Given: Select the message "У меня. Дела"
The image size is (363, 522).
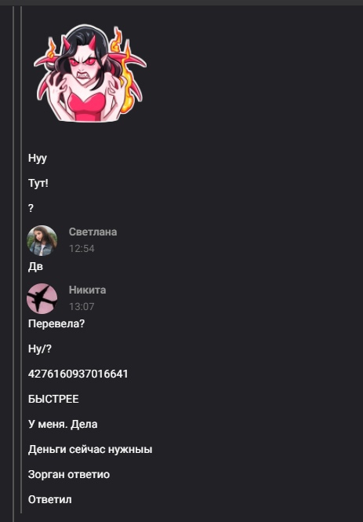Looking at the screenshot, I should tap(63, 424).
